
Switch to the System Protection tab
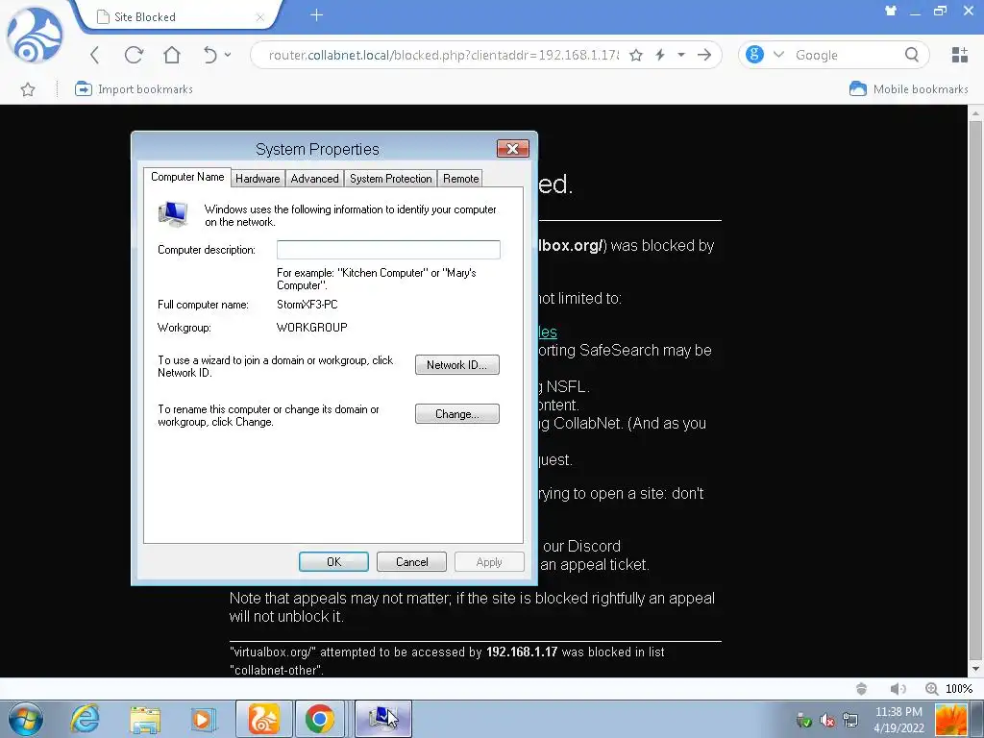pyautogui.click(x=390, y=179)
